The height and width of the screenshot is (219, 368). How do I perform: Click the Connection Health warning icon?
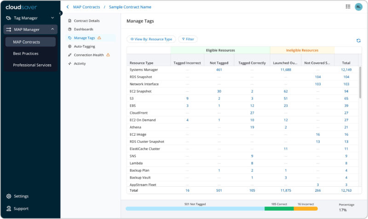108,55
